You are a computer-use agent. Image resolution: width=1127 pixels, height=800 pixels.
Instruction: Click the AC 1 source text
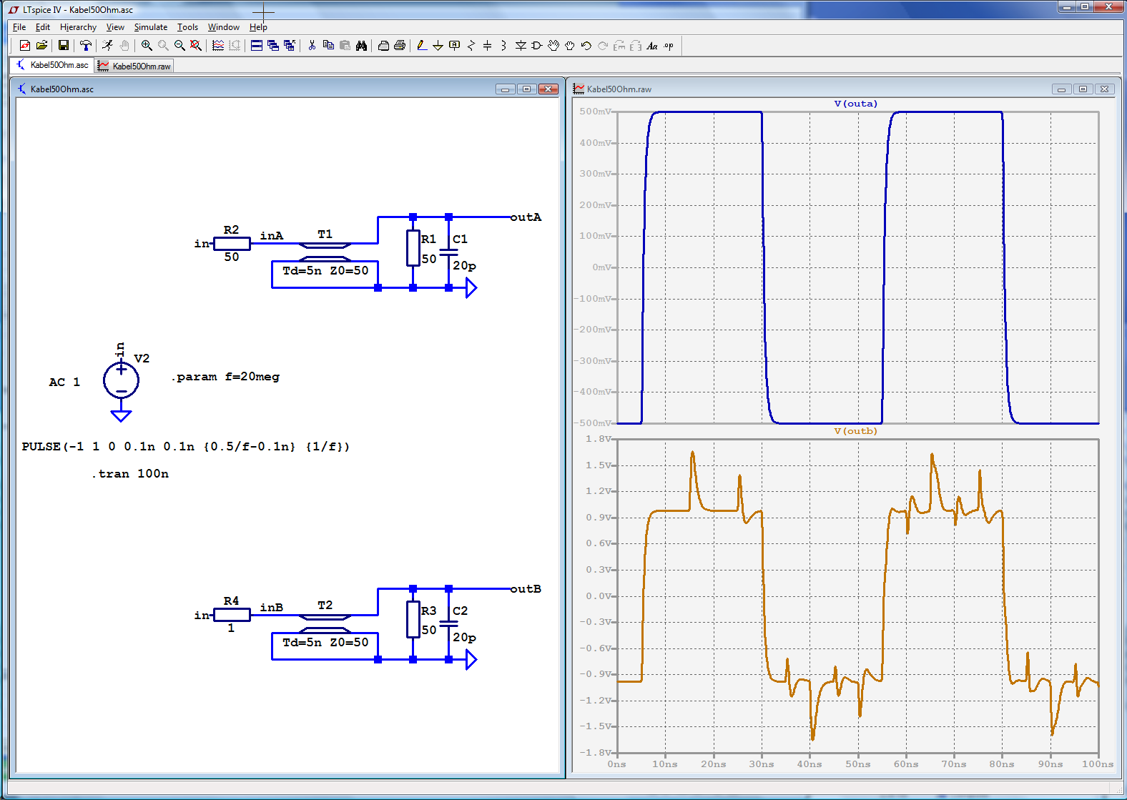pos(64,382)
